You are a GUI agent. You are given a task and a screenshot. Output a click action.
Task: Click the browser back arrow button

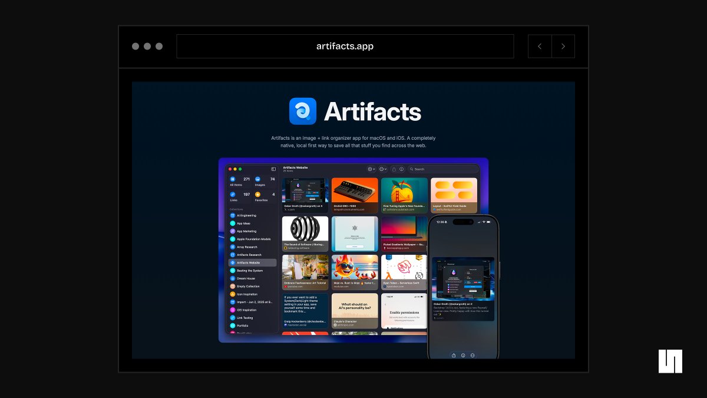pos(540,46)
